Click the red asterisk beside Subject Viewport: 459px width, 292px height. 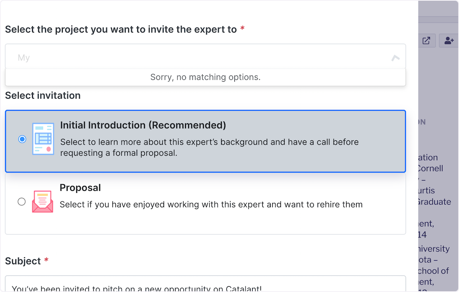[x=47, y=260]
